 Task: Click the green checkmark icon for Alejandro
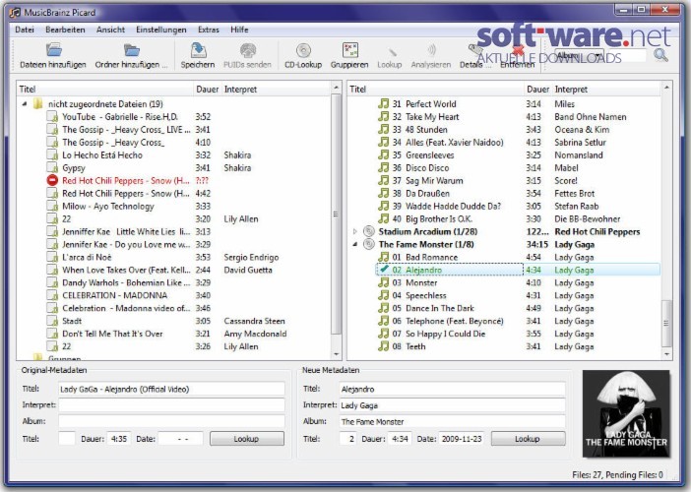(x=384, y=270)
